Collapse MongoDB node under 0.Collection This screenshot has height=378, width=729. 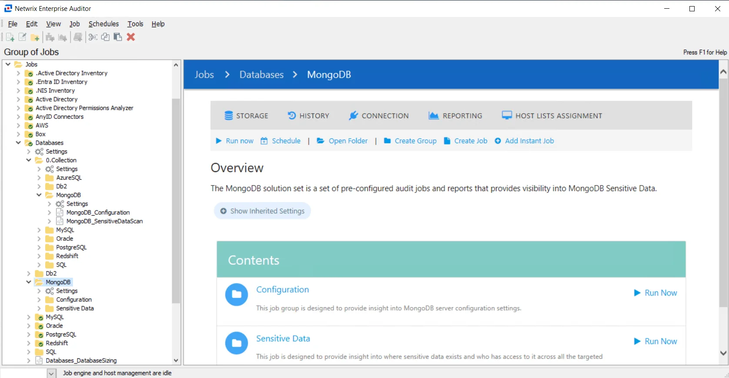pos(39,195)
